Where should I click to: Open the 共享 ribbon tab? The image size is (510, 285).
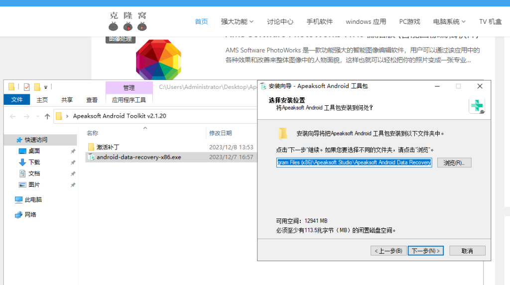67,100
